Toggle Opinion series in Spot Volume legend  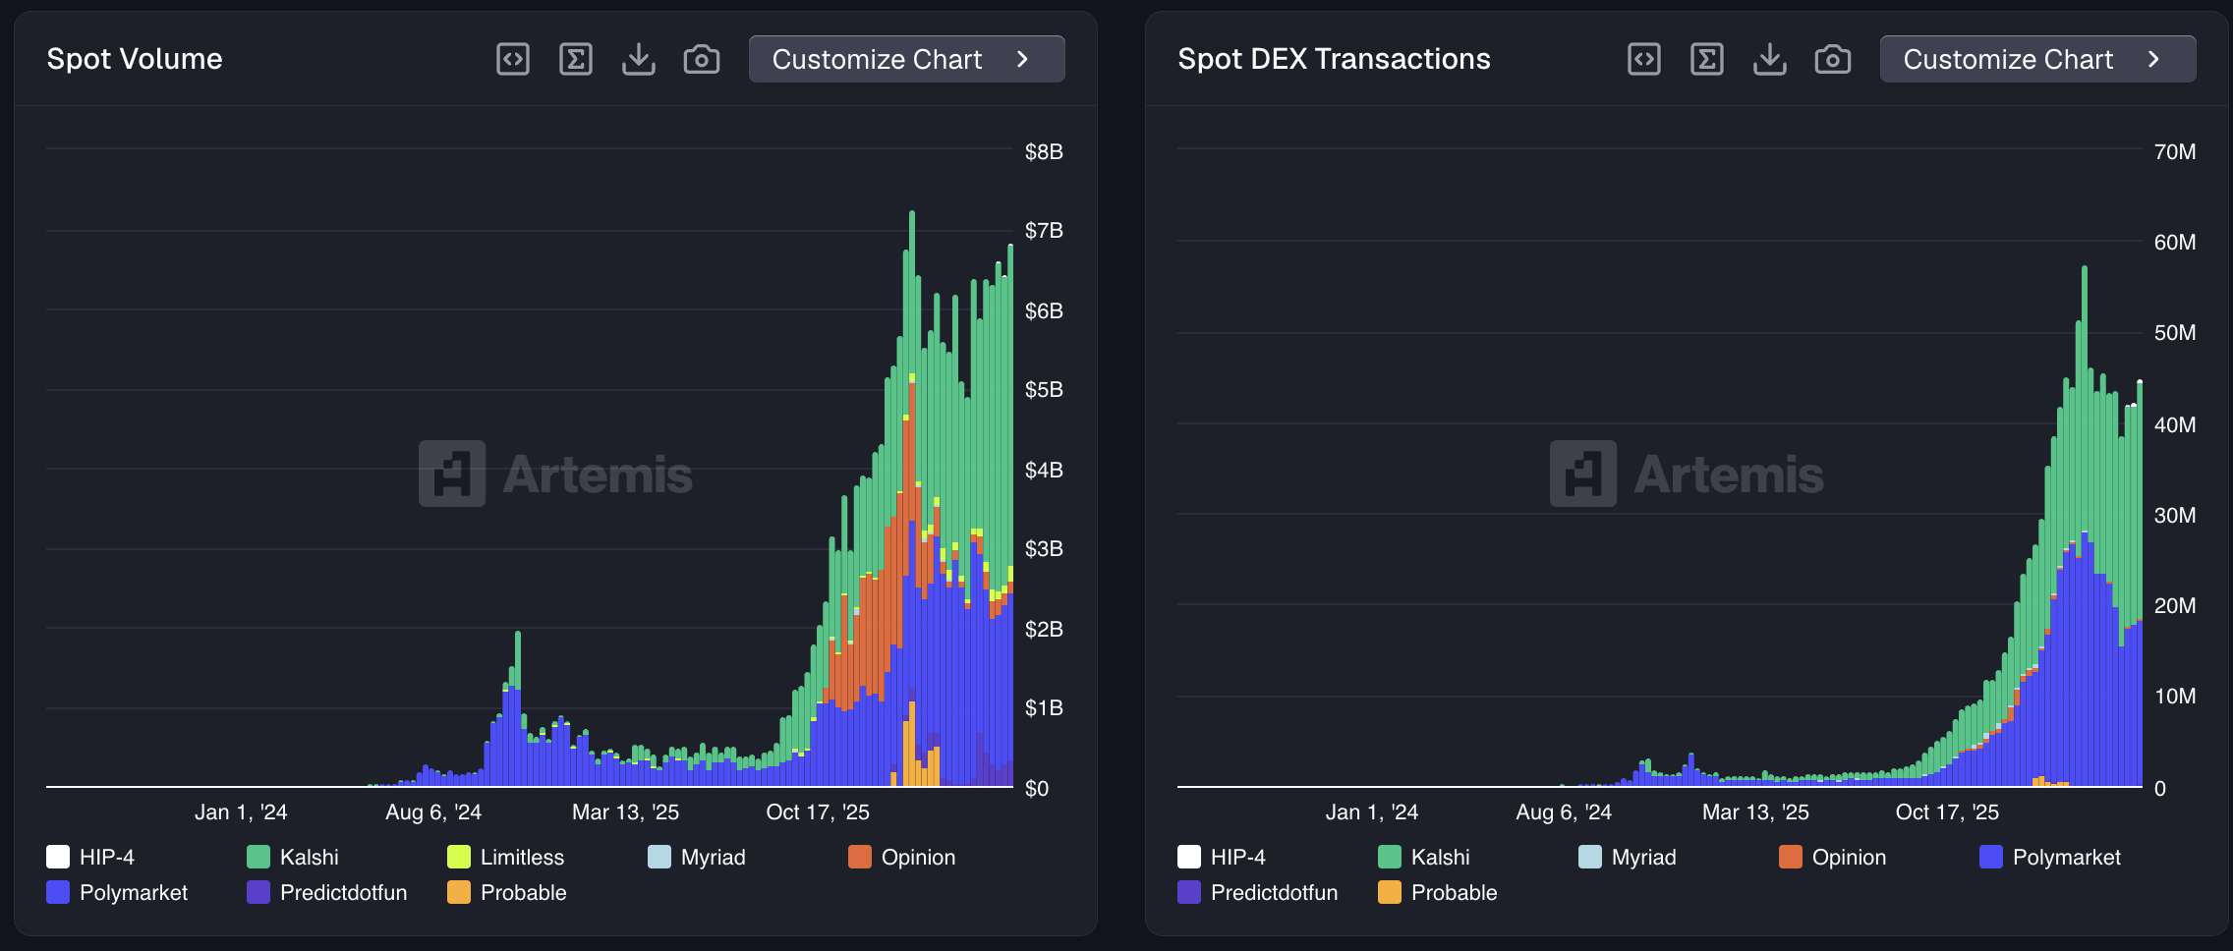point(902,857)
